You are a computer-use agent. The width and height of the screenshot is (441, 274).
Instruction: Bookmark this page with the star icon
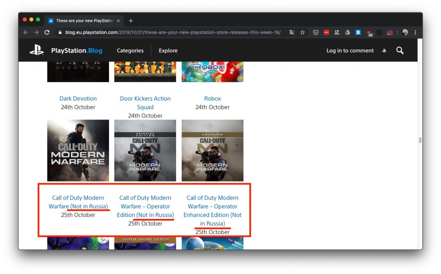point(303,32)
